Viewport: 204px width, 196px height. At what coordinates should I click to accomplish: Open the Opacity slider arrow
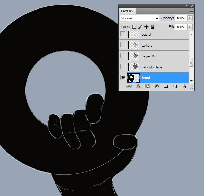point(190,18)
